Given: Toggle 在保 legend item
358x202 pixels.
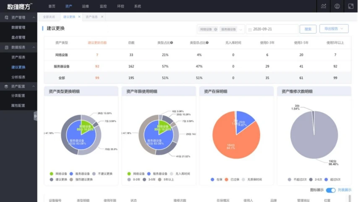Looking at the screenshot, I should click(217, 179).
